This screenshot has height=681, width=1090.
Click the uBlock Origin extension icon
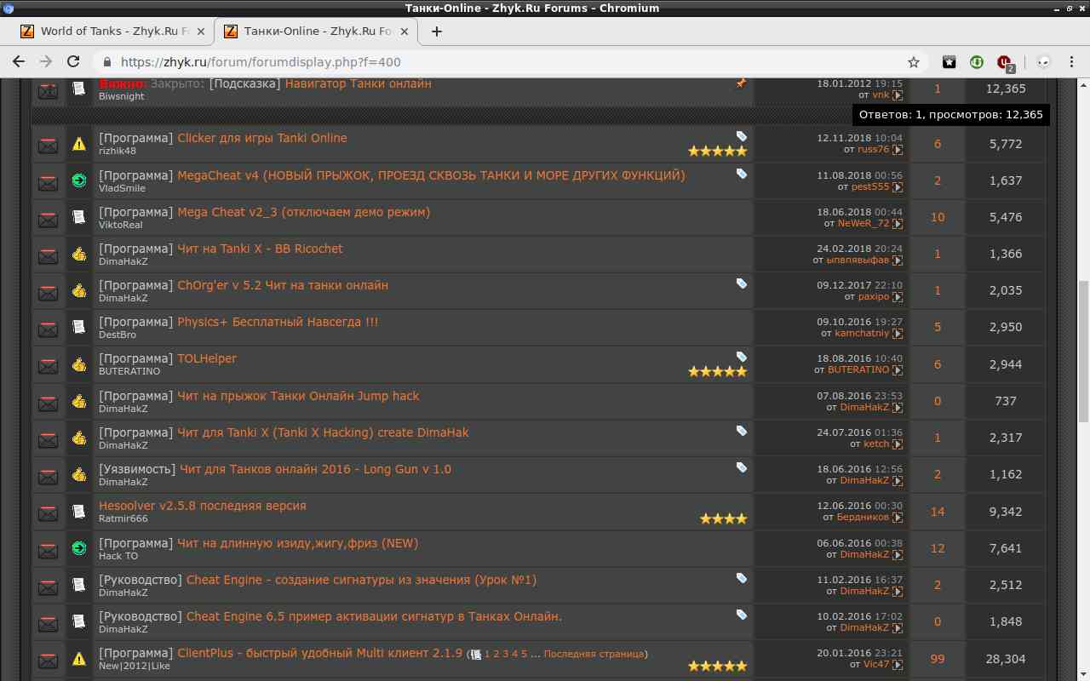tap(1005, 62)
